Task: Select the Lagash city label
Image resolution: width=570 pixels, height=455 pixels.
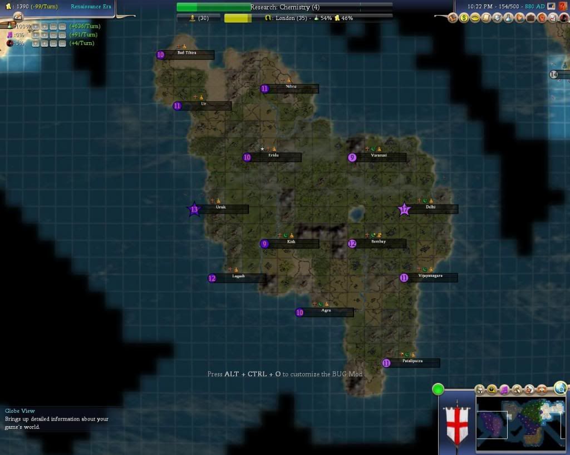Action: pyautogui.click(x=237, y=278)
